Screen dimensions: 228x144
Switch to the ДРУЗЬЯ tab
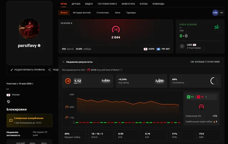pyautogui.click(x=76, y=4)
